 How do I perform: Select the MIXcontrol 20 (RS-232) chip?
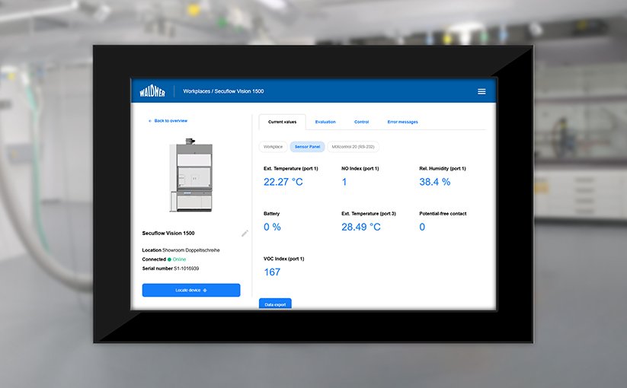[353, 147]
